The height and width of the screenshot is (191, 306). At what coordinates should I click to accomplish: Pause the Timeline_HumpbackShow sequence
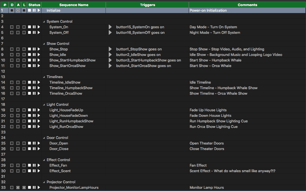(34, 88)
